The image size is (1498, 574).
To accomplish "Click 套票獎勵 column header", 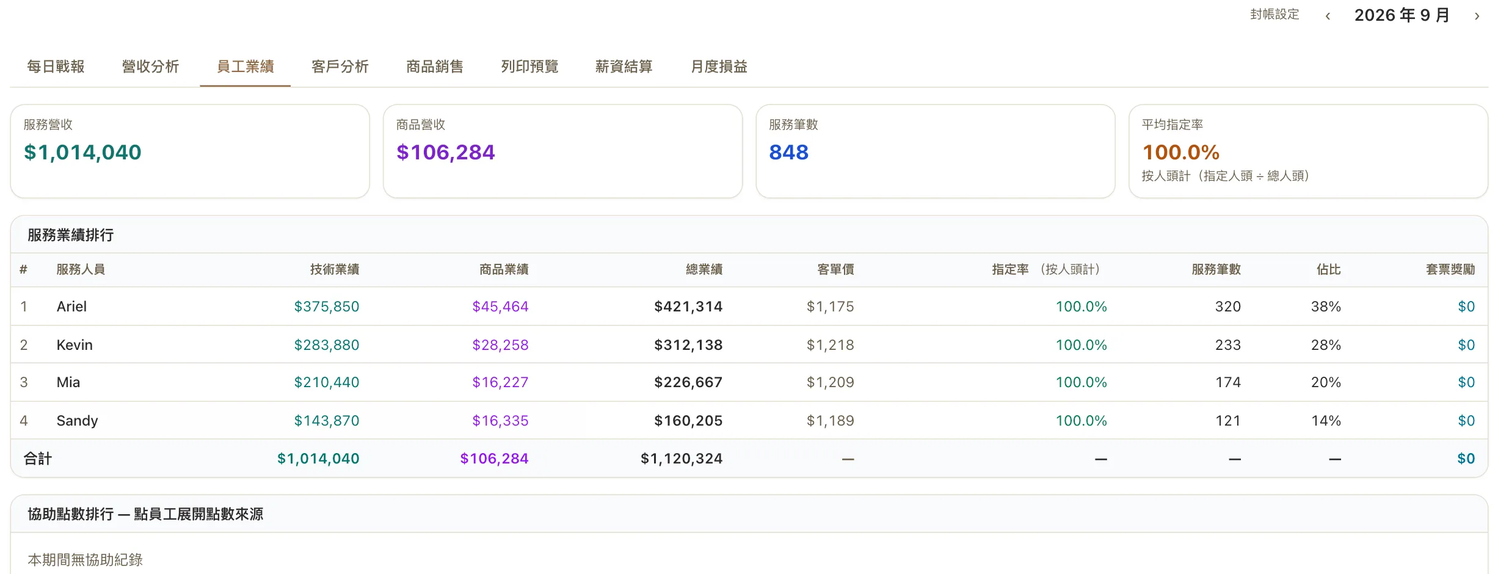I will click(1450, 269).
